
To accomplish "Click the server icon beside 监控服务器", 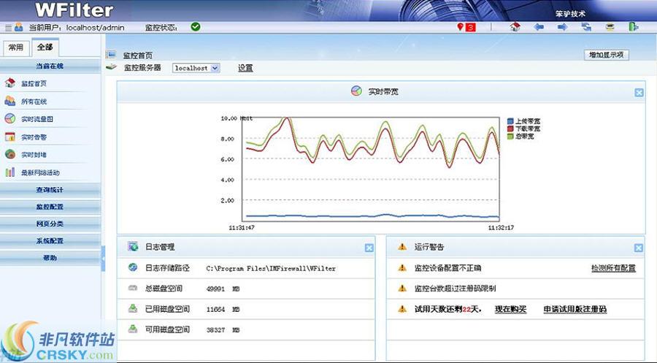I will 111,66.
